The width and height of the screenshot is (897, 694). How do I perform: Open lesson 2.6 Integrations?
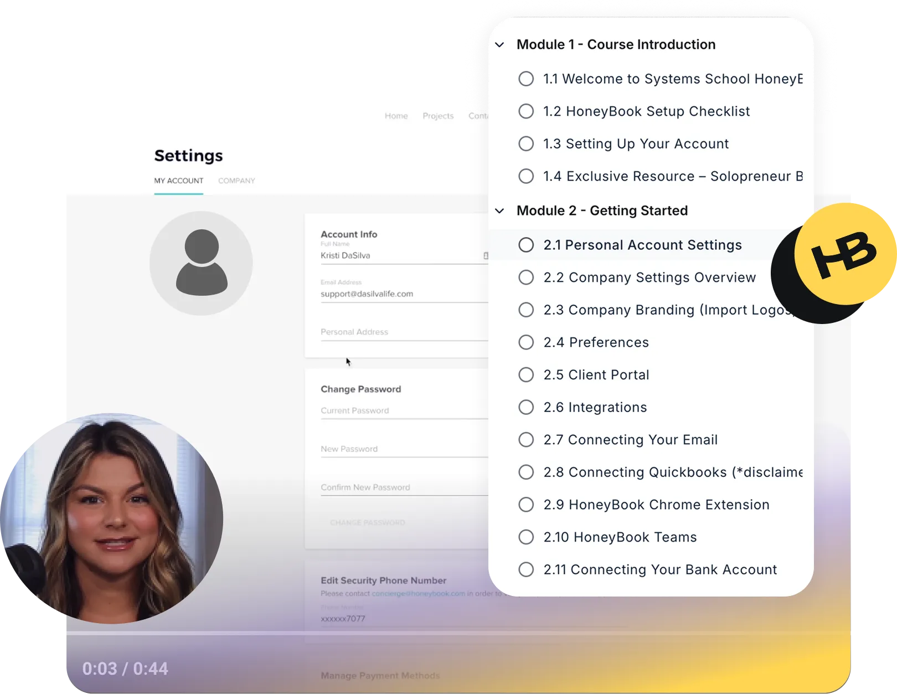595,407
